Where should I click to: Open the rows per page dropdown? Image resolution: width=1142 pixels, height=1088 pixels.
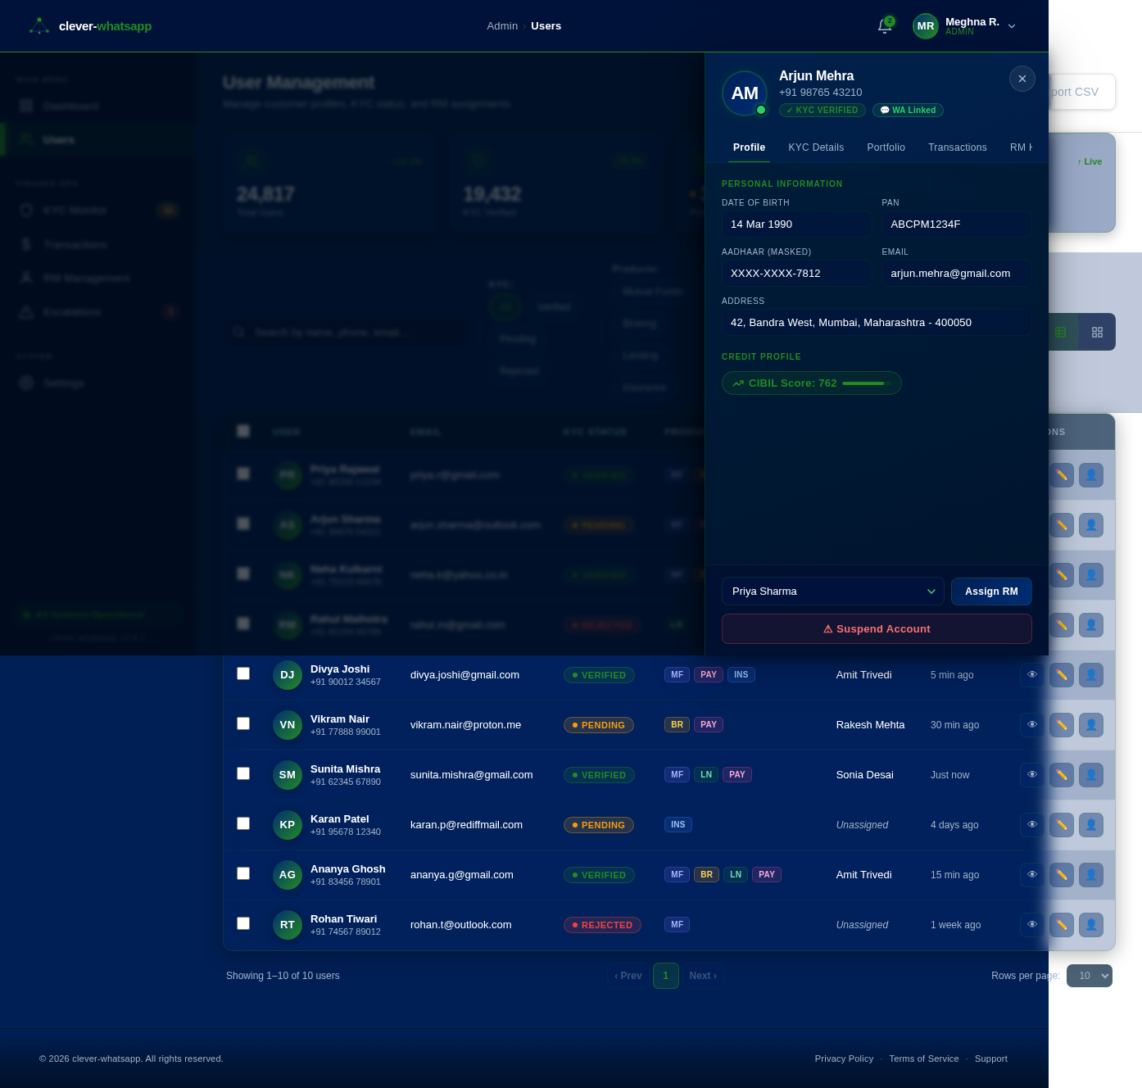pos(1090,976)
